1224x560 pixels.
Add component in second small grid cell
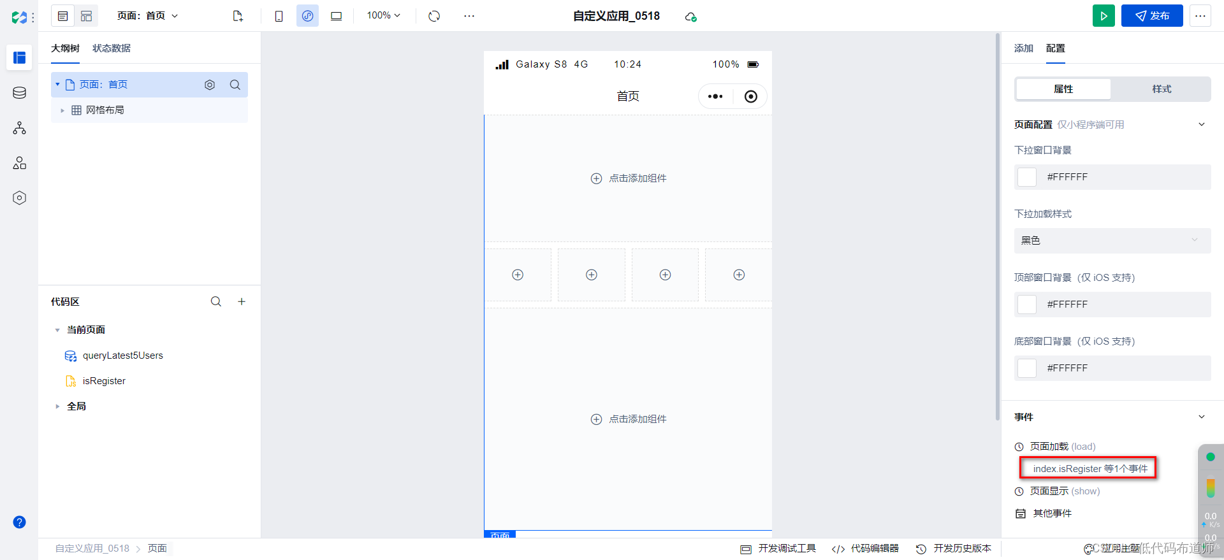pos(592,275)
